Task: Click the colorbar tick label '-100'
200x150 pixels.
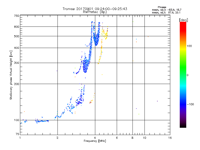Action: click(x=190, y=104)
